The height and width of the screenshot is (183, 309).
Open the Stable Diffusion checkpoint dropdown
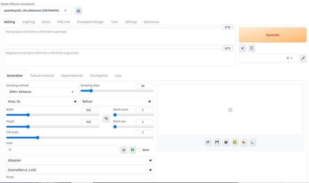click(38, 11)
